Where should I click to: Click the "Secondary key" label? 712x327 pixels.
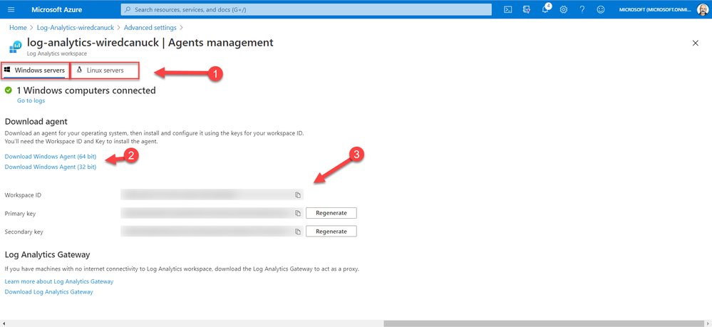coord(24,232)
